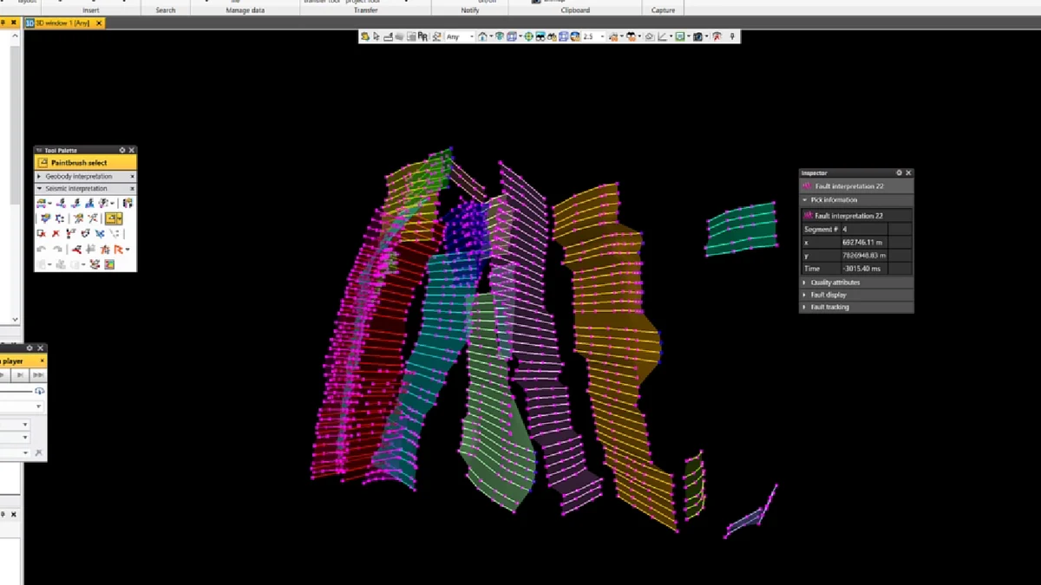Open the Any domain dropdown in toolbar
The height and width of the screenshot is (585, 1041).
[x=471, y=36]
